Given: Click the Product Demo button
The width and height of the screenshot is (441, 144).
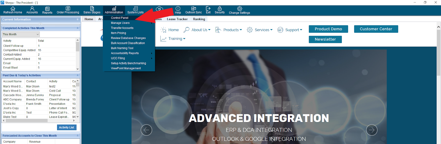Looking at the screenshot, I should click(x=328, y=29).
